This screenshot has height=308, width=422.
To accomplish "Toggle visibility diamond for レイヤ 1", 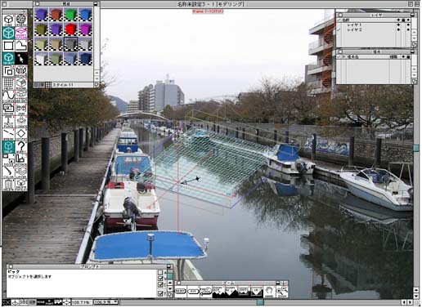I will (398, 25).
